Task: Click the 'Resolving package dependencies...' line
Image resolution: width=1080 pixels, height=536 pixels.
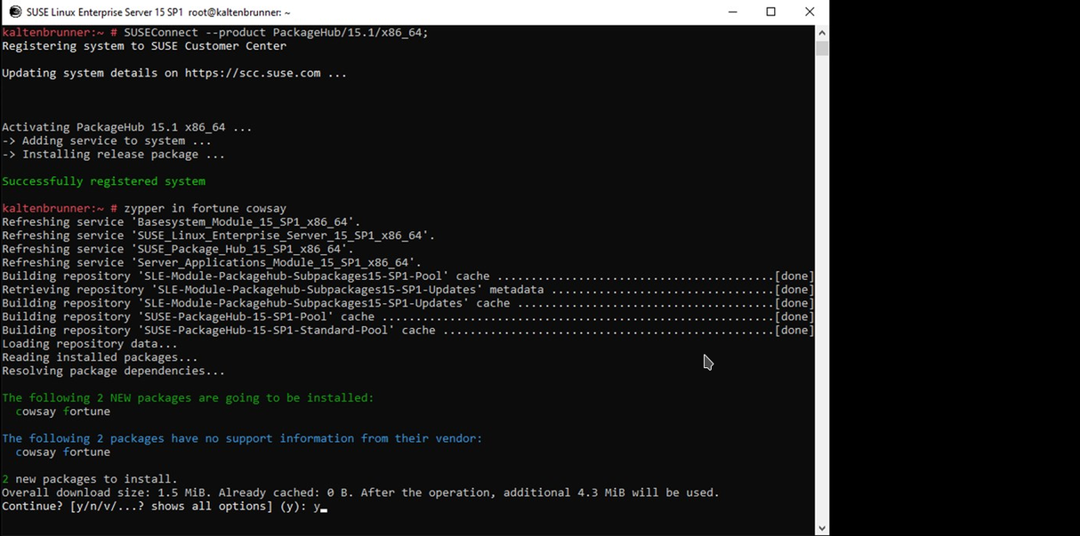Action: coord(114,371)
